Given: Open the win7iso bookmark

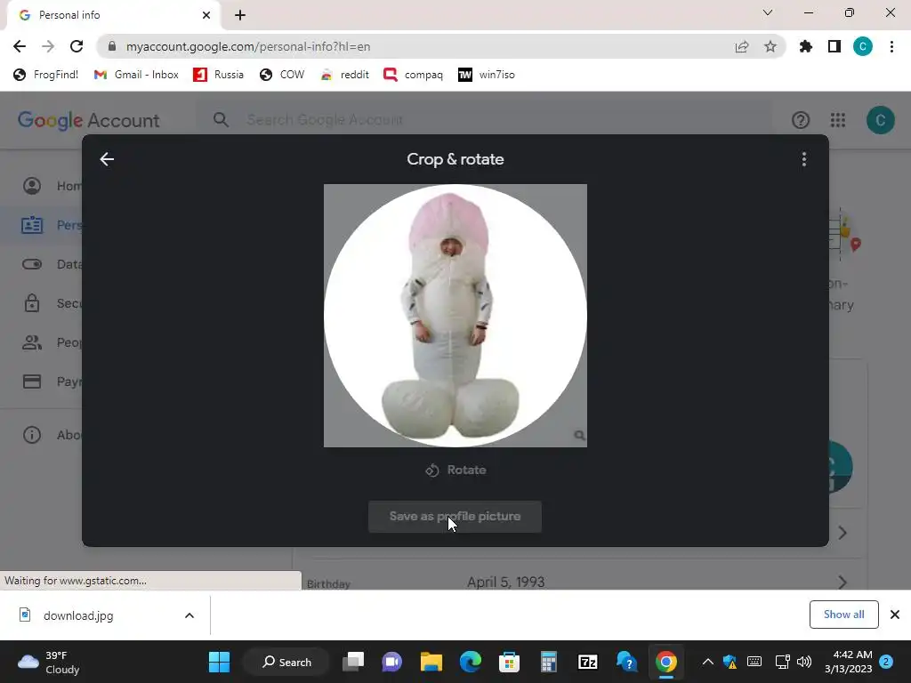Looking at the screenshot, I should tap(487, 75).
